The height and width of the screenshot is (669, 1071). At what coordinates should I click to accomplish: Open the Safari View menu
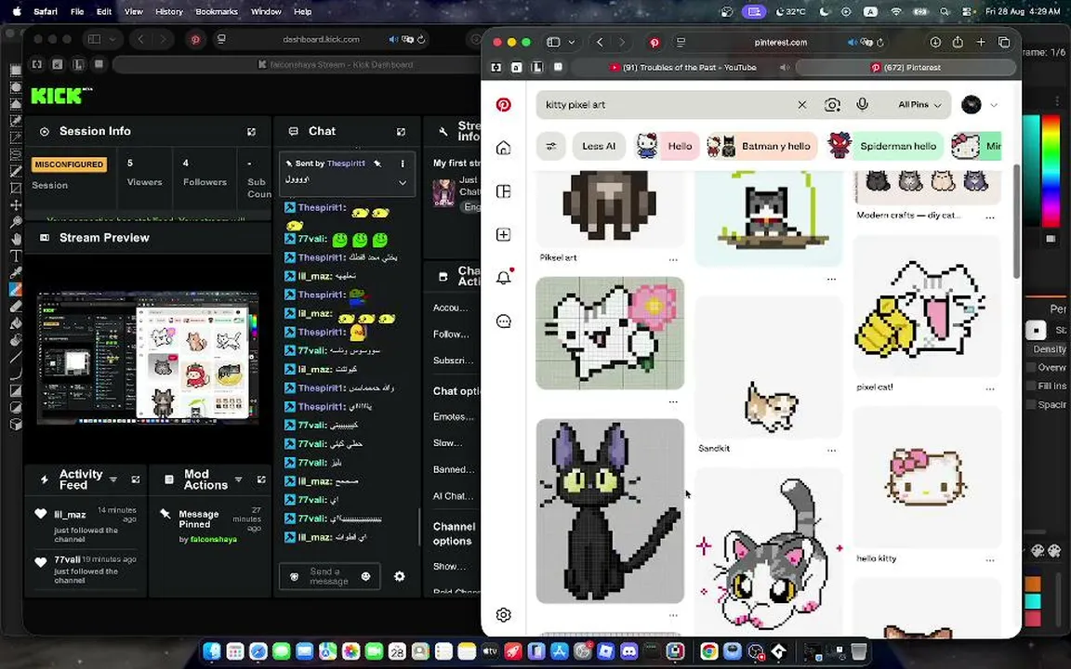point(133,11)
